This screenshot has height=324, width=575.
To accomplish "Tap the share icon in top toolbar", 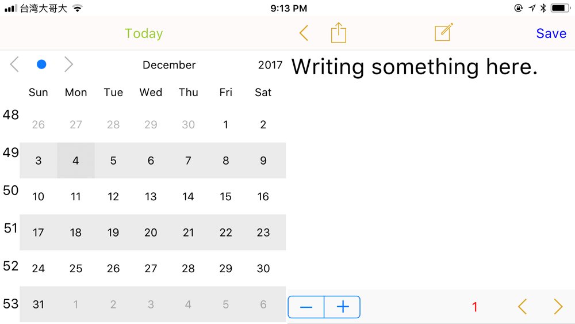I will point(338,33).
